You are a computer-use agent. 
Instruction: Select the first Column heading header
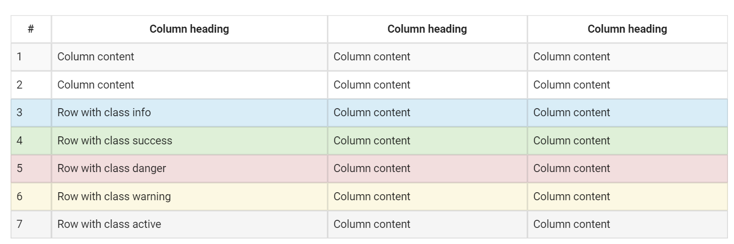coord(189,29)
